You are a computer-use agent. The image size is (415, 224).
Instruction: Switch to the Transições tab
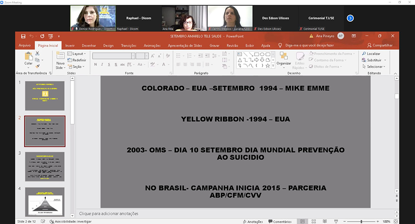pos(128,45)
